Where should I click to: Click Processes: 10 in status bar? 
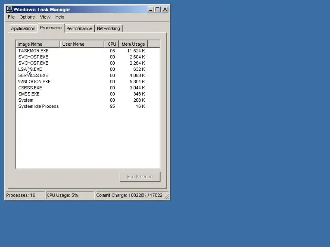tap(25, 195)
